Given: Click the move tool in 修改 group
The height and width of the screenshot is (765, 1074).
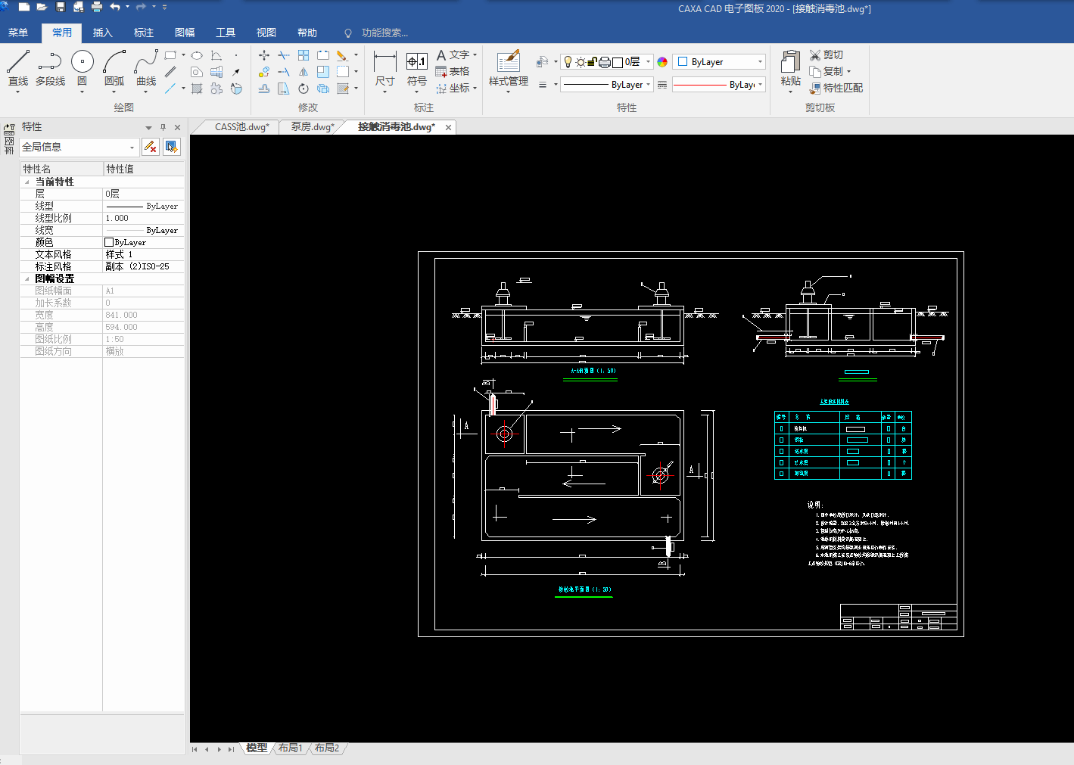Looking at the screenshot, I should pos(264,55).
